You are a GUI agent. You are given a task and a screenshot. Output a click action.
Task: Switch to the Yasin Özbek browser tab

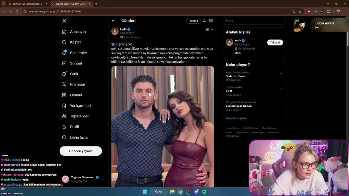(x=28, y=4)
